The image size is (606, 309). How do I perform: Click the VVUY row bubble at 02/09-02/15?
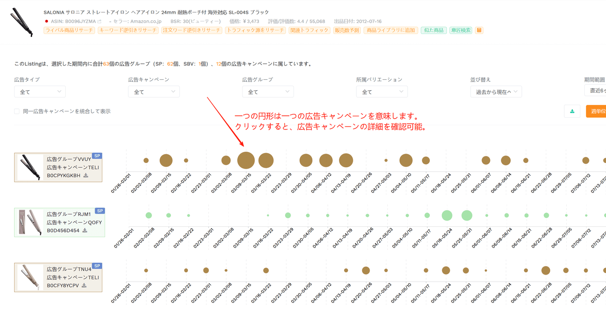click(166, 160)
